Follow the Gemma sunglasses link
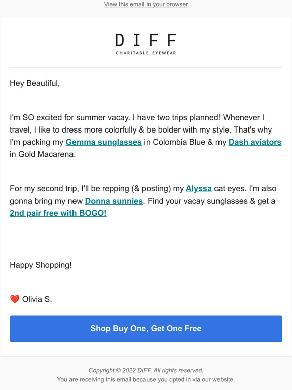Screen dimensions: 292x390 104,142
